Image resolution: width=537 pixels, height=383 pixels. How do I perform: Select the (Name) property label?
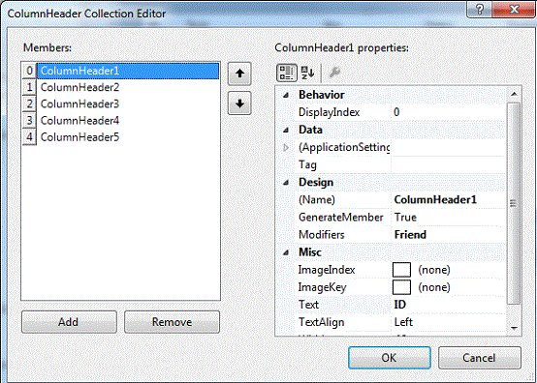pyautogui.click(x=317, y=200)
